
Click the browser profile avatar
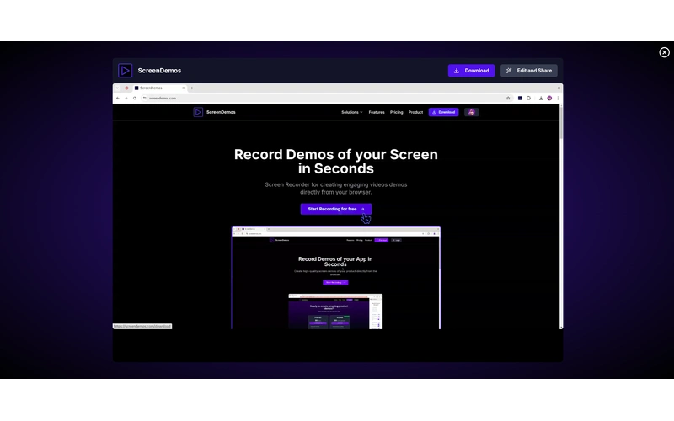click(549, 98)
